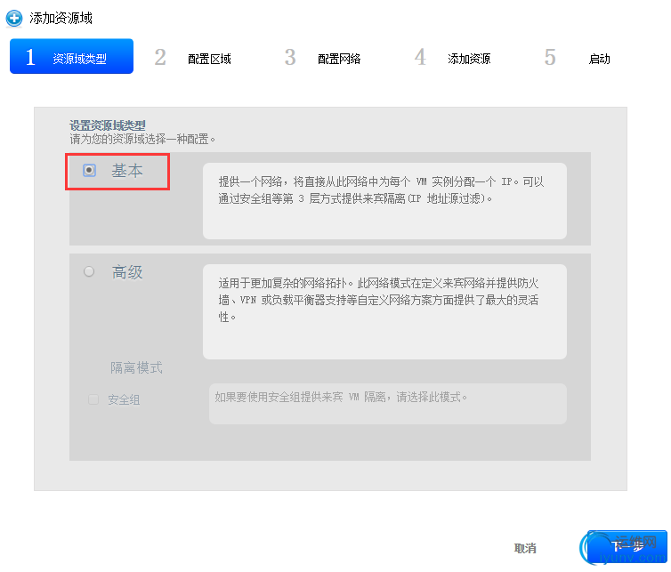Click the 设置资源域类型 heading
671x572 pixels.
coord(108,125)
